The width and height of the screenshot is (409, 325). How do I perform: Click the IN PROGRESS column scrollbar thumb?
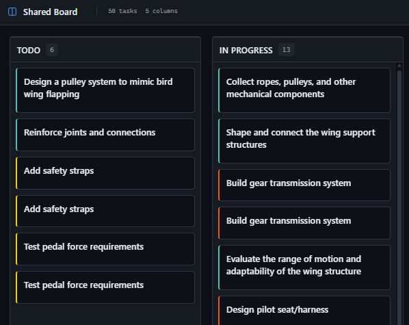pyautogui.click(x=399, y=198)
